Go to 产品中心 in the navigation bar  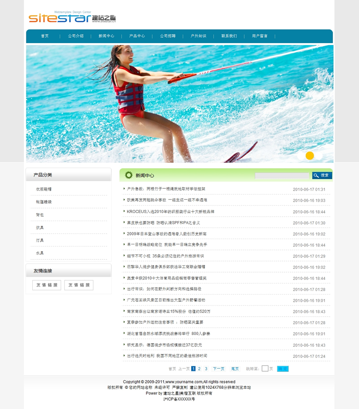coord(137,36)
